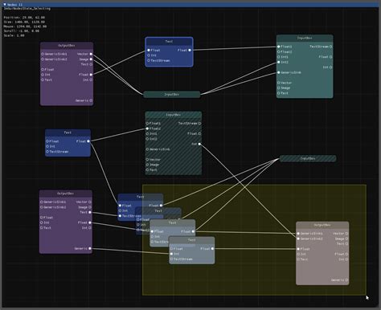
Task: Click Vector output pin on gray OutputBox
Action: [x=346, y=234]
